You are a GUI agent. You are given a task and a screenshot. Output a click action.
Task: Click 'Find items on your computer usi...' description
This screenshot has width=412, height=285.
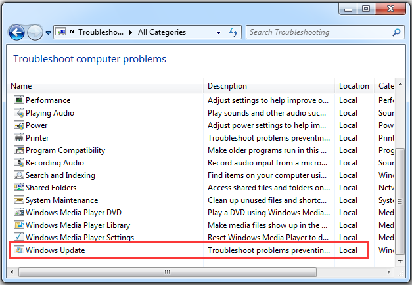pyautogui.click(x=267, y=175)
